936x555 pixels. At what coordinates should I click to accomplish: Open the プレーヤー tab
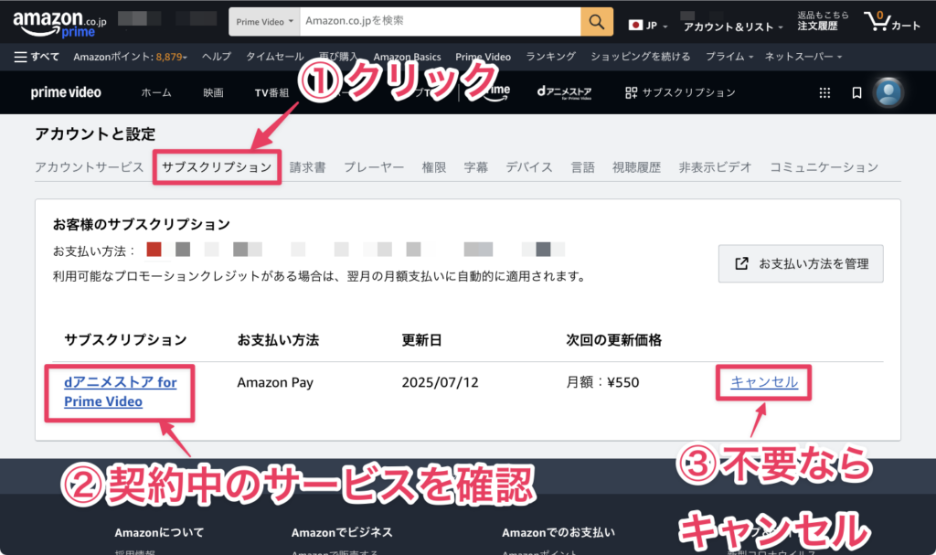coord(374,167)
